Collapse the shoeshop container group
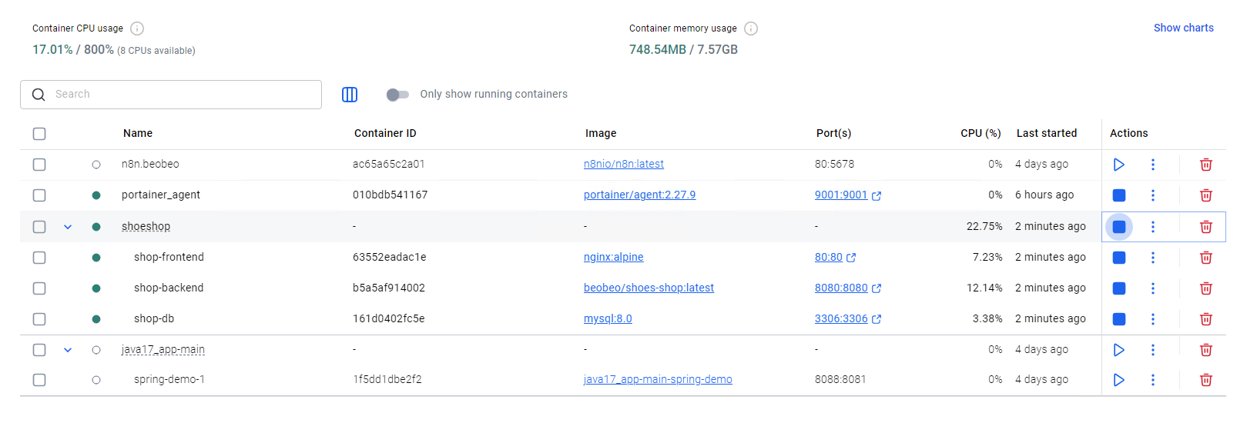Screen dimensions: 1247x433 [68, 227]
